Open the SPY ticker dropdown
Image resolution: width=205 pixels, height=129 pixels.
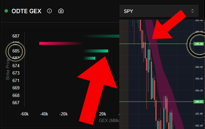tap(159, 11)
